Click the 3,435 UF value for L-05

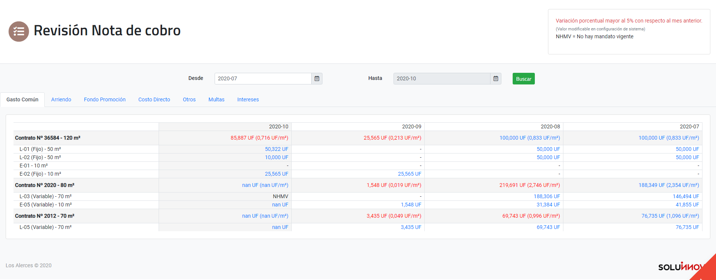[x=411, y=227]
